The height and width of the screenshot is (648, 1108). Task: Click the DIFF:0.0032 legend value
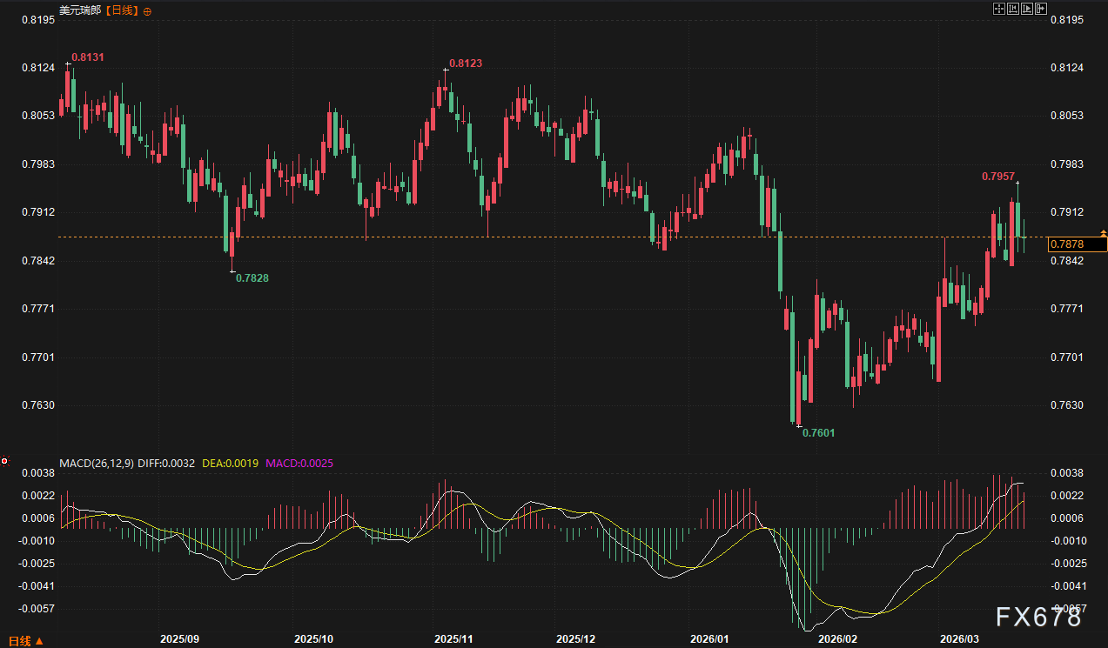click(166, 464)
